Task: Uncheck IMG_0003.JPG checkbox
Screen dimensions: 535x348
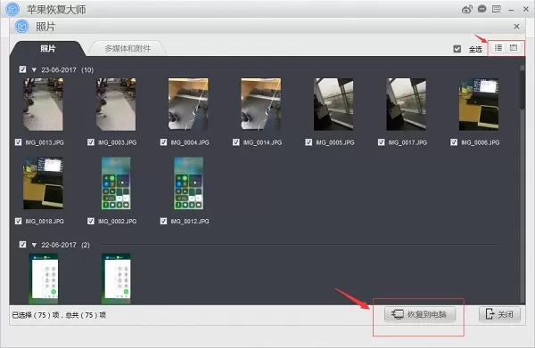Action: click(91, 142)
